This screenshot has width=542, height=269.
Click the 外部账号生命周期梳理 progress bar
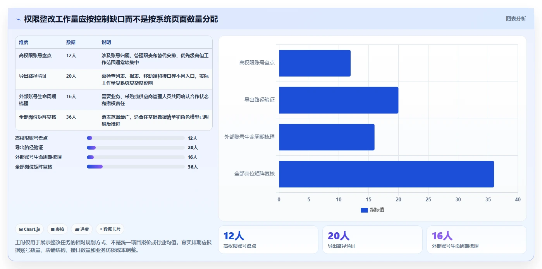[136, 157]
